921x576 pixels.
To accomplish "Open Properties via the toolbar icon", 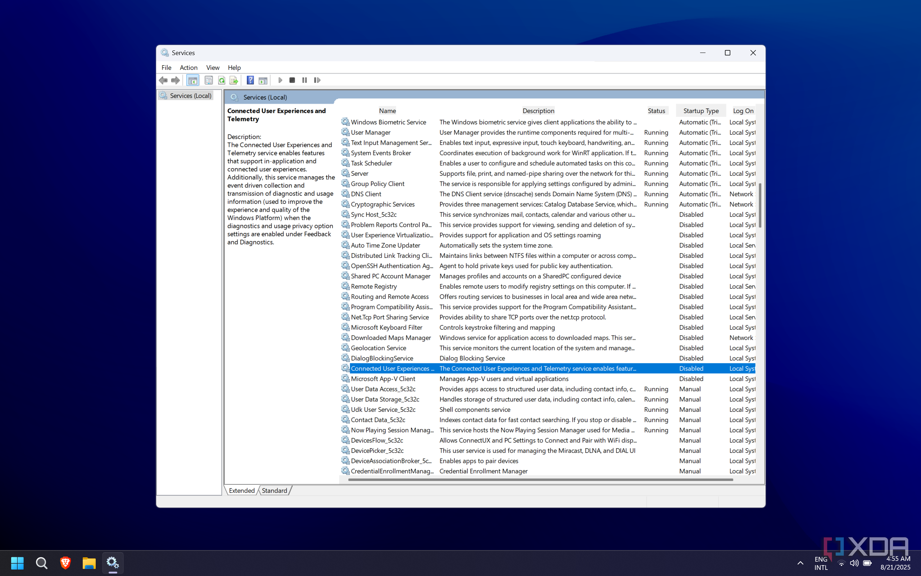I will 209,80.
